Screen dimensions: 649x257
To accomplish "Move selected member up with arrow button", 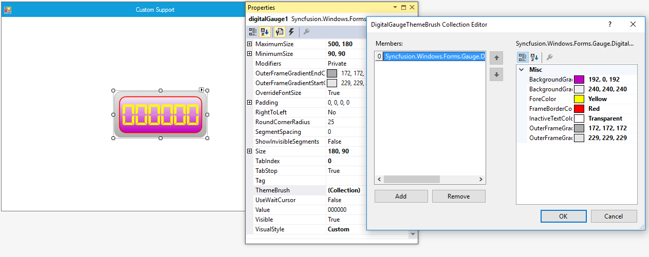I will 496,58.
